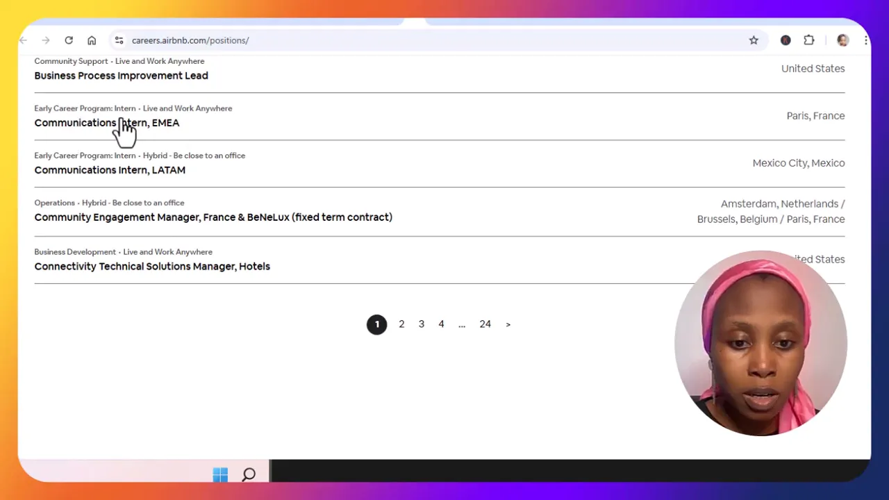Open the Communications Intern, EMEA posting
This screenshot has height=500, width=889.
tap(107, 123)
